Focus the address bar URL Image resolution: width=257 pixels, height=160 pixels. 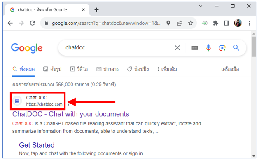coord(107,23)
